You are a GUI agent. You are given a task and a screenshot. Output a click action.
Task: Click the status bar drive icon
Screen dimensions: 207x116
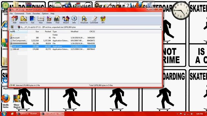11,85
